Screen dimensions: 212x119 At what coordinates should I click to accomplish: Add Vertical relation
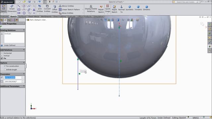point(5,56)
